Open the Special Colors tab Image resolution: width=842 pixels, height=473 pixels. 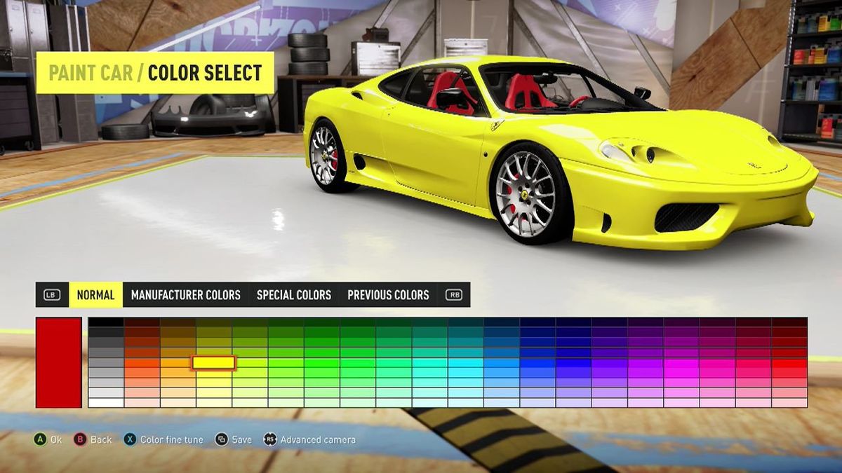[294, 295]
